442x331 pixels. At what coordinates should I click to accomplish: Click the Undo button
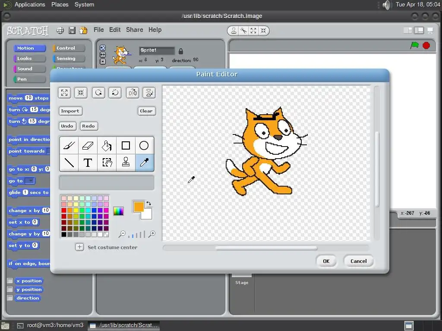click(x=67, y=126)
